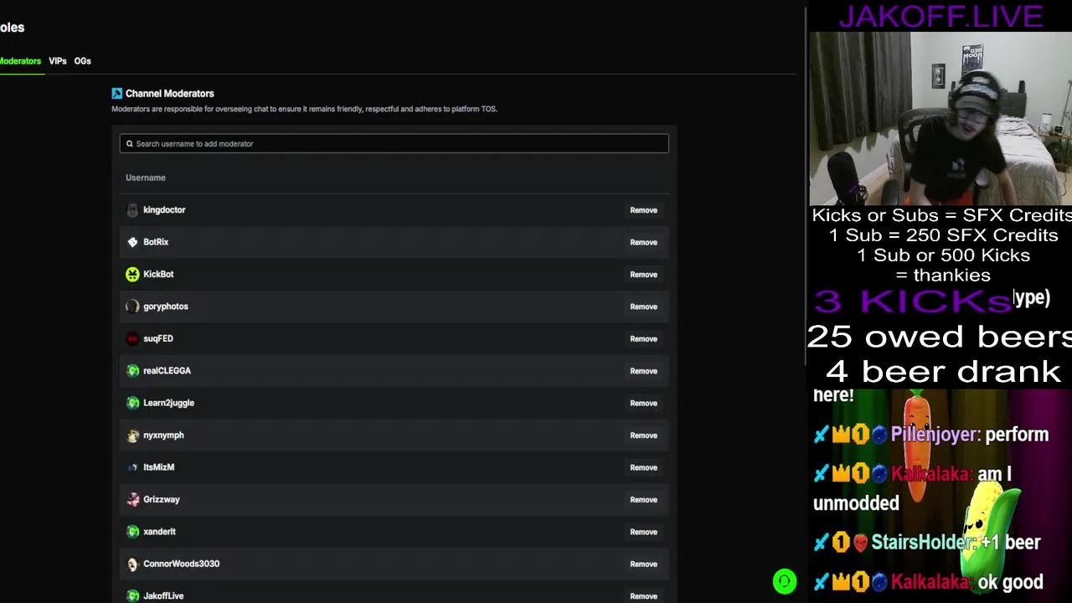
Task: Click the Username column header
Action: tap(146, 178)
